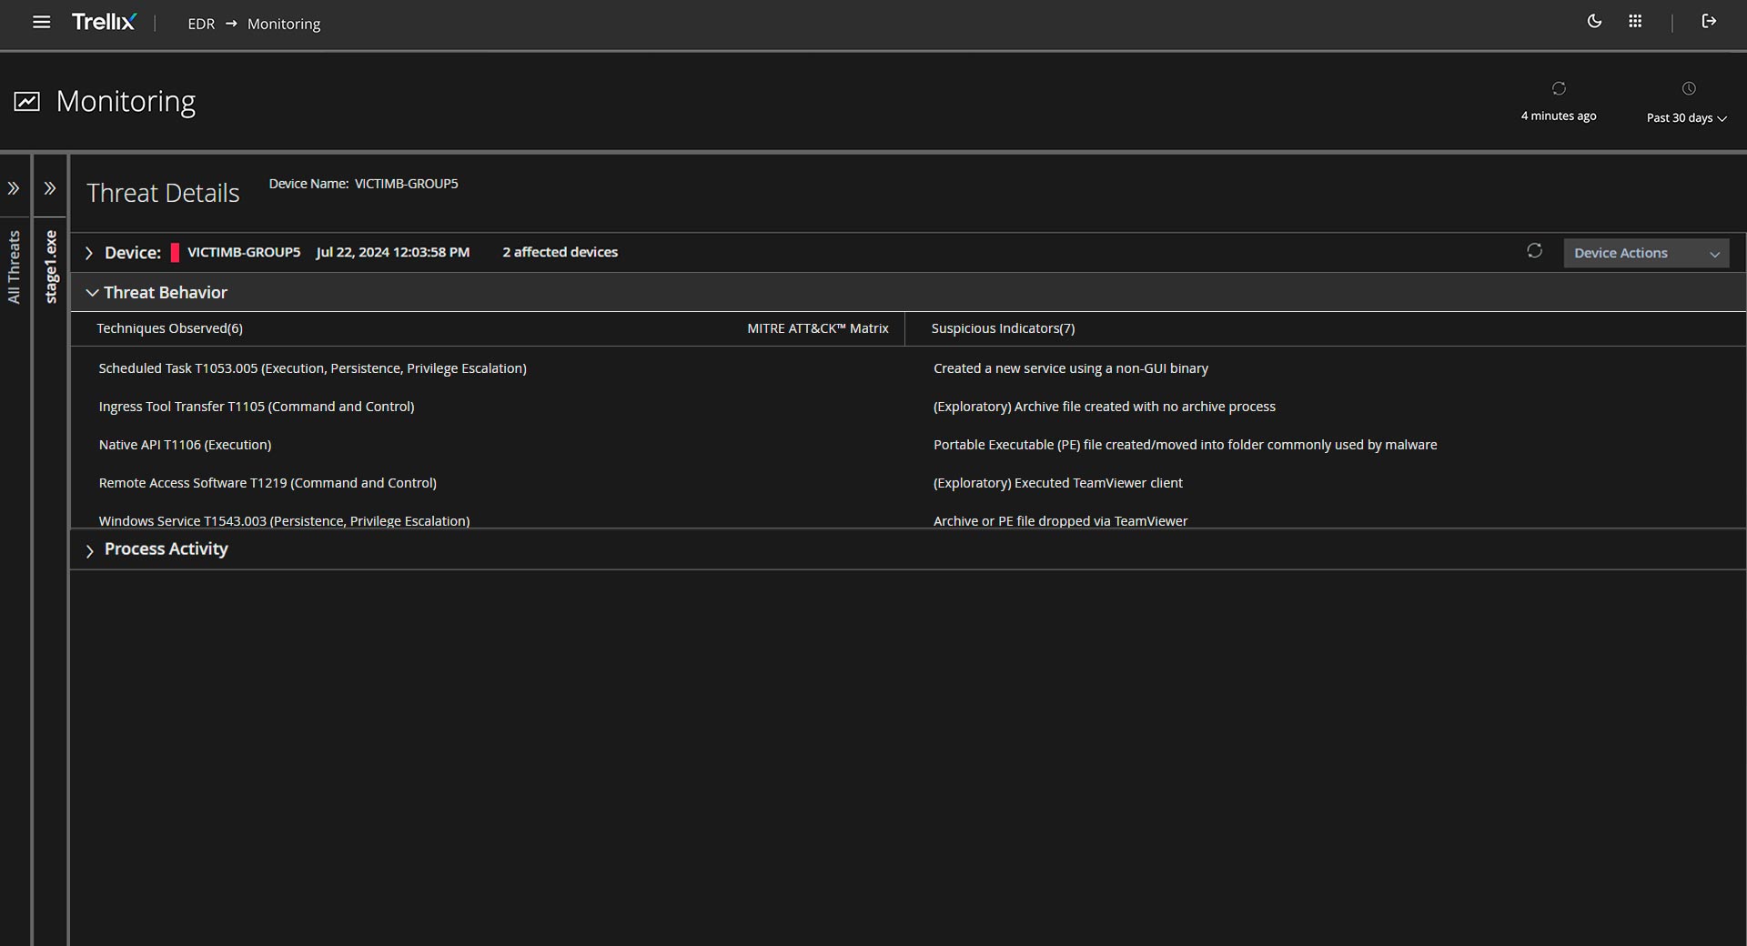Open the Device Actions dropdown
The image size is (1747, 946).
[1645, 253]
